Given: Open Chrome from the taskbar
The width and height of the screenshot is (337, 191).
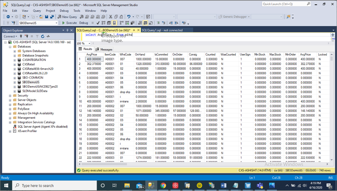Looking at the screenshot, I should point(163,185).
